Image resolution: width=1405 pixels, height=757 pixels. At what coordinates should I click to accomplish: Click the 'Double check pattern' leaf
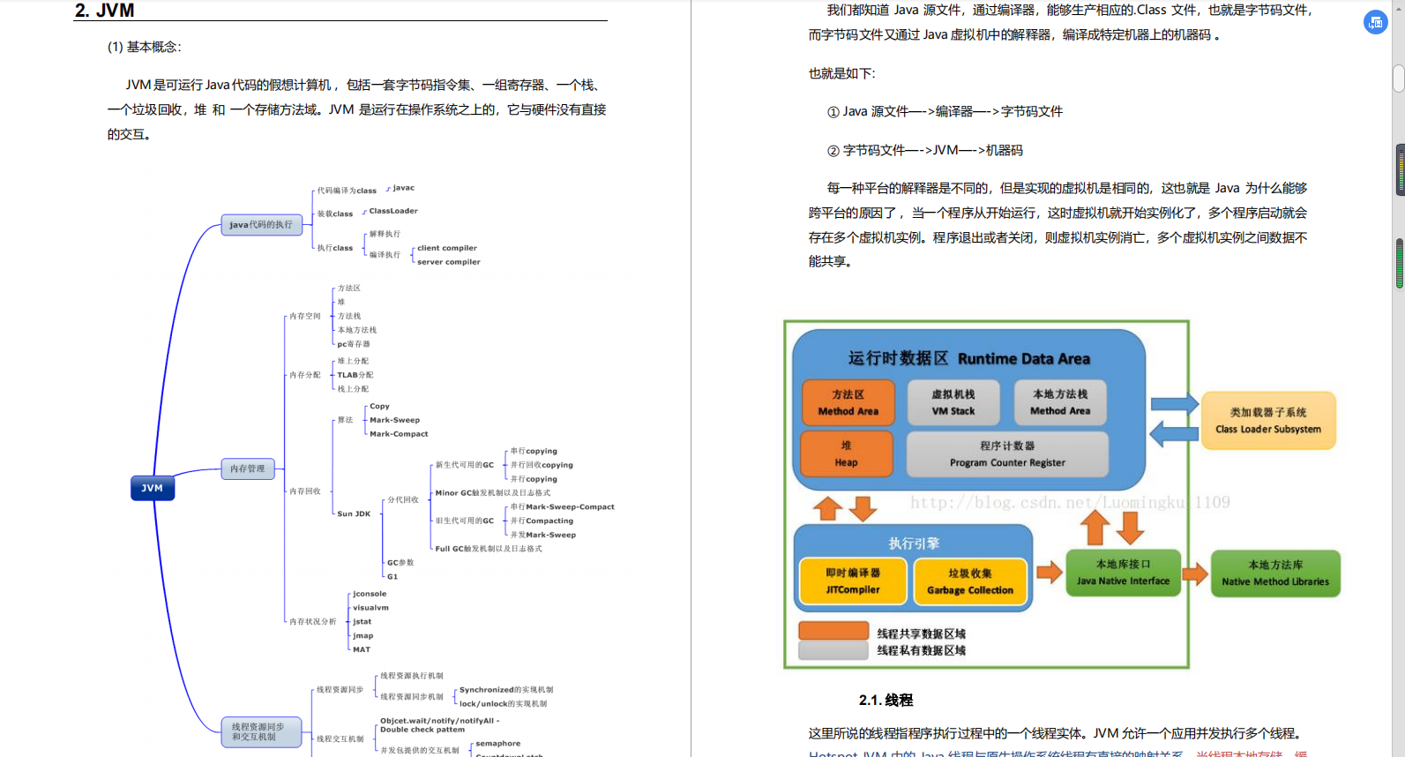click(x=422, y=730)
